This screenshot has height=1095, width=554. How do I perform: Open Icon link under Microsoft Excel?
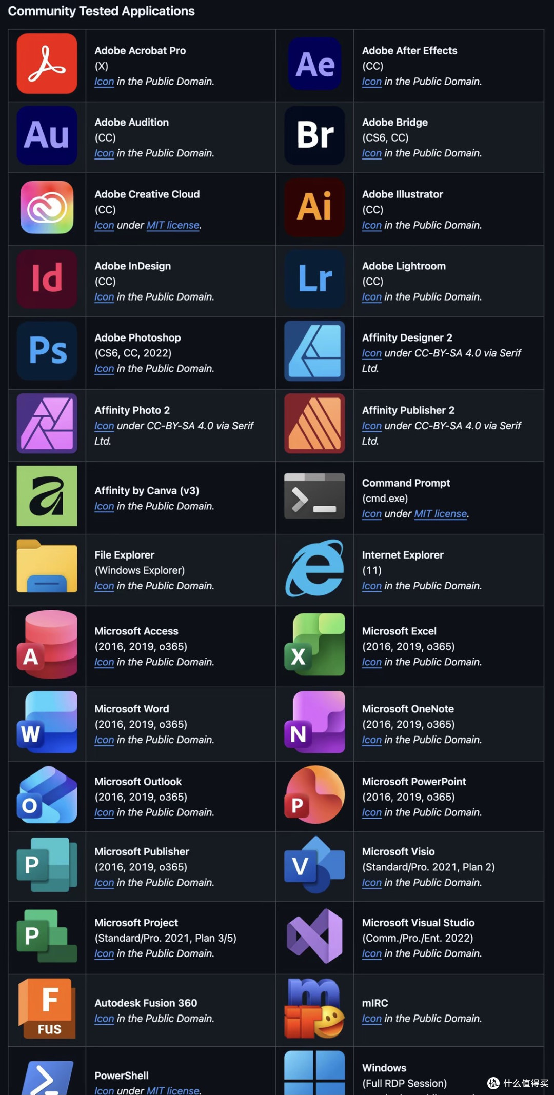pos(371,662)
